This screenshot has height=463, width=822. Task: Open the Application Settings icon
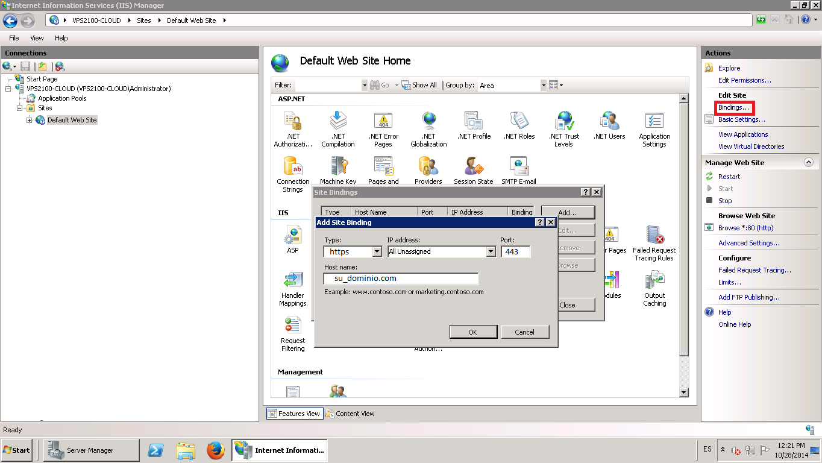point(654,129)
